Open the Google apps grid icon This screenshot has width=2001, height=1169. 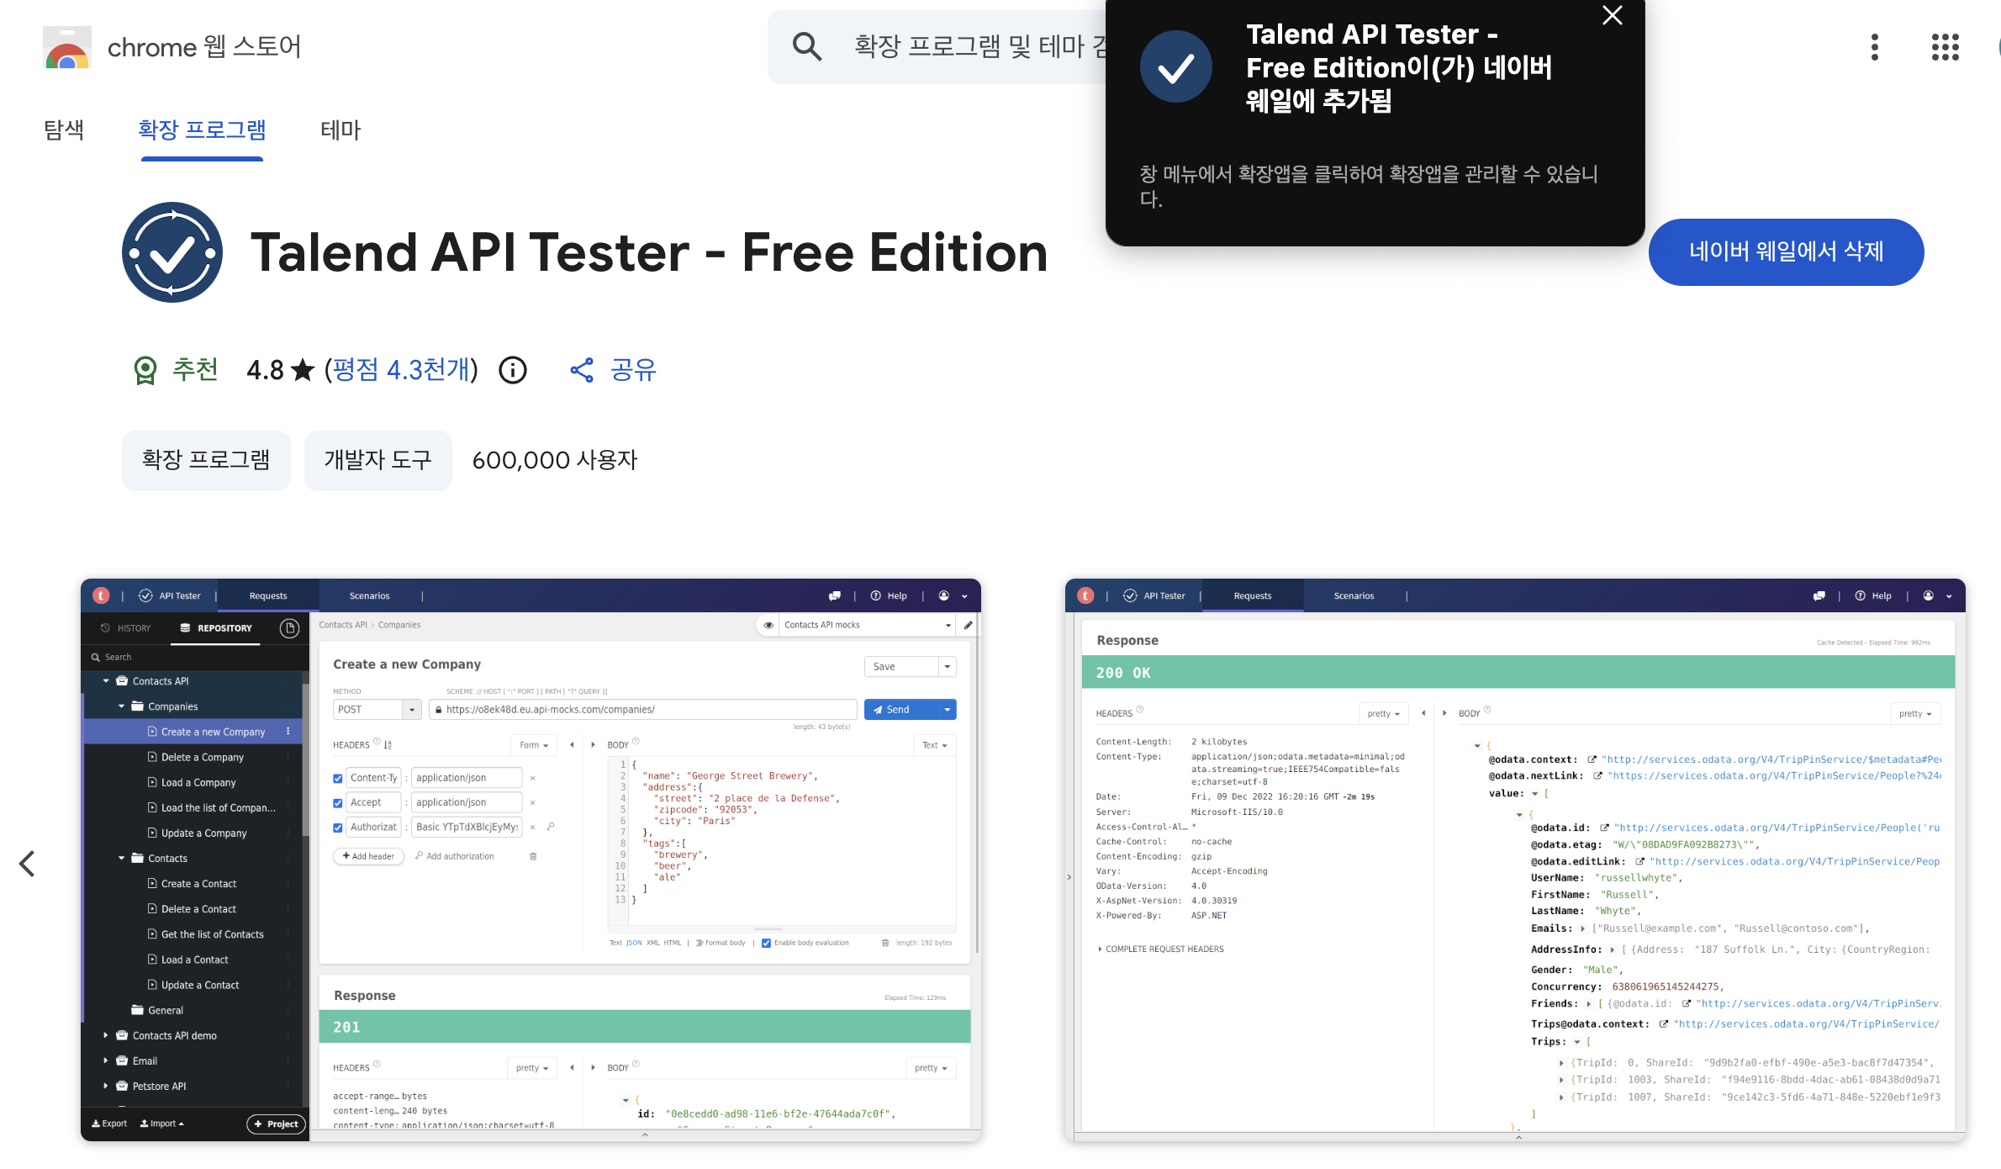1945,47
